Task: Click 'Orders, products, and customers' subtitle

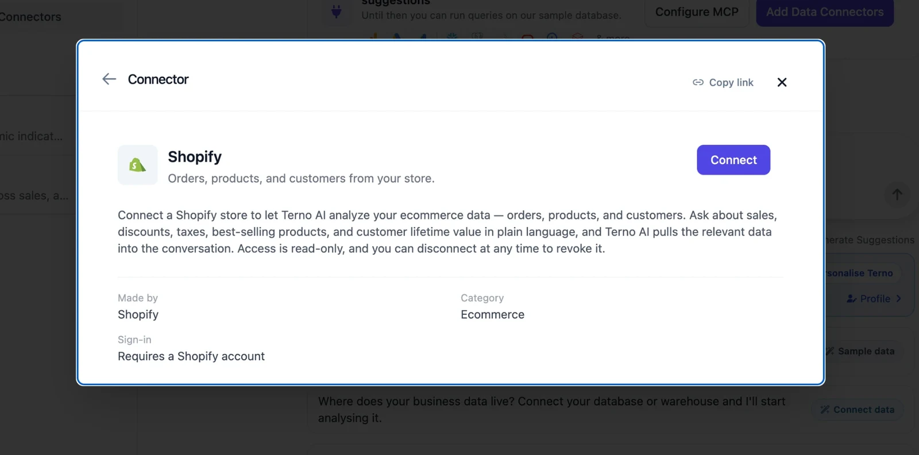Action: point(301,178)
